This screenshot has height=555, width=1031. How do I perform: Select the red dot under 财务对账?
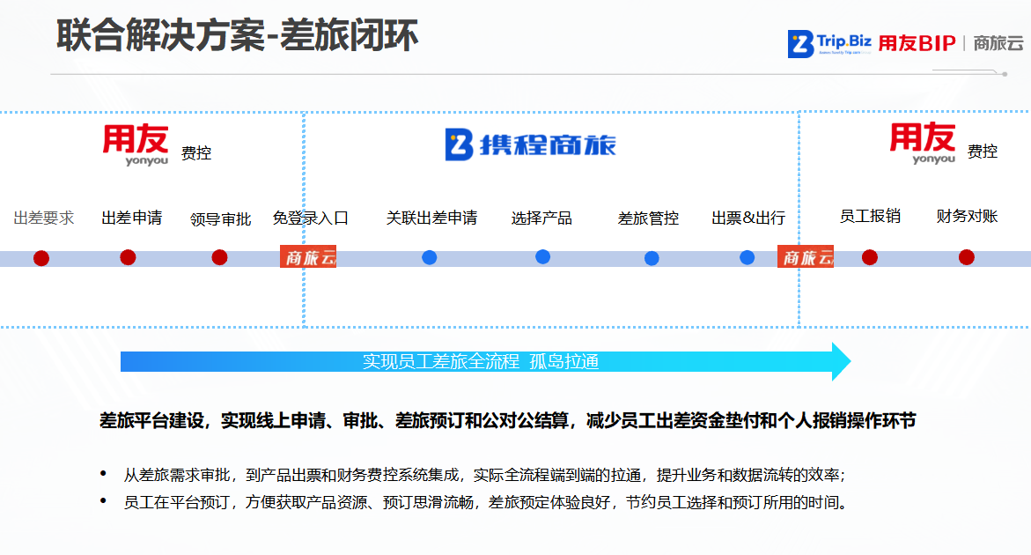(x=967, y=257)
